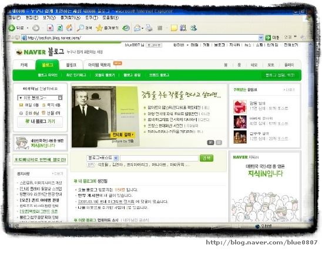This screenshot has width=322, height=255.
Task: Click the 지식iN cartoon character banner
Action: click(40, 143)
